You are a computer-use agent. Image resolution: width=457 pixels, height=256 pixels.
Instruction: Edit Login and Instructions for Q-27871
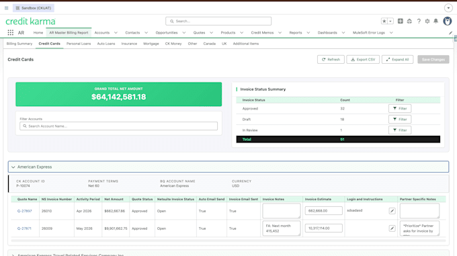[392, 228]
